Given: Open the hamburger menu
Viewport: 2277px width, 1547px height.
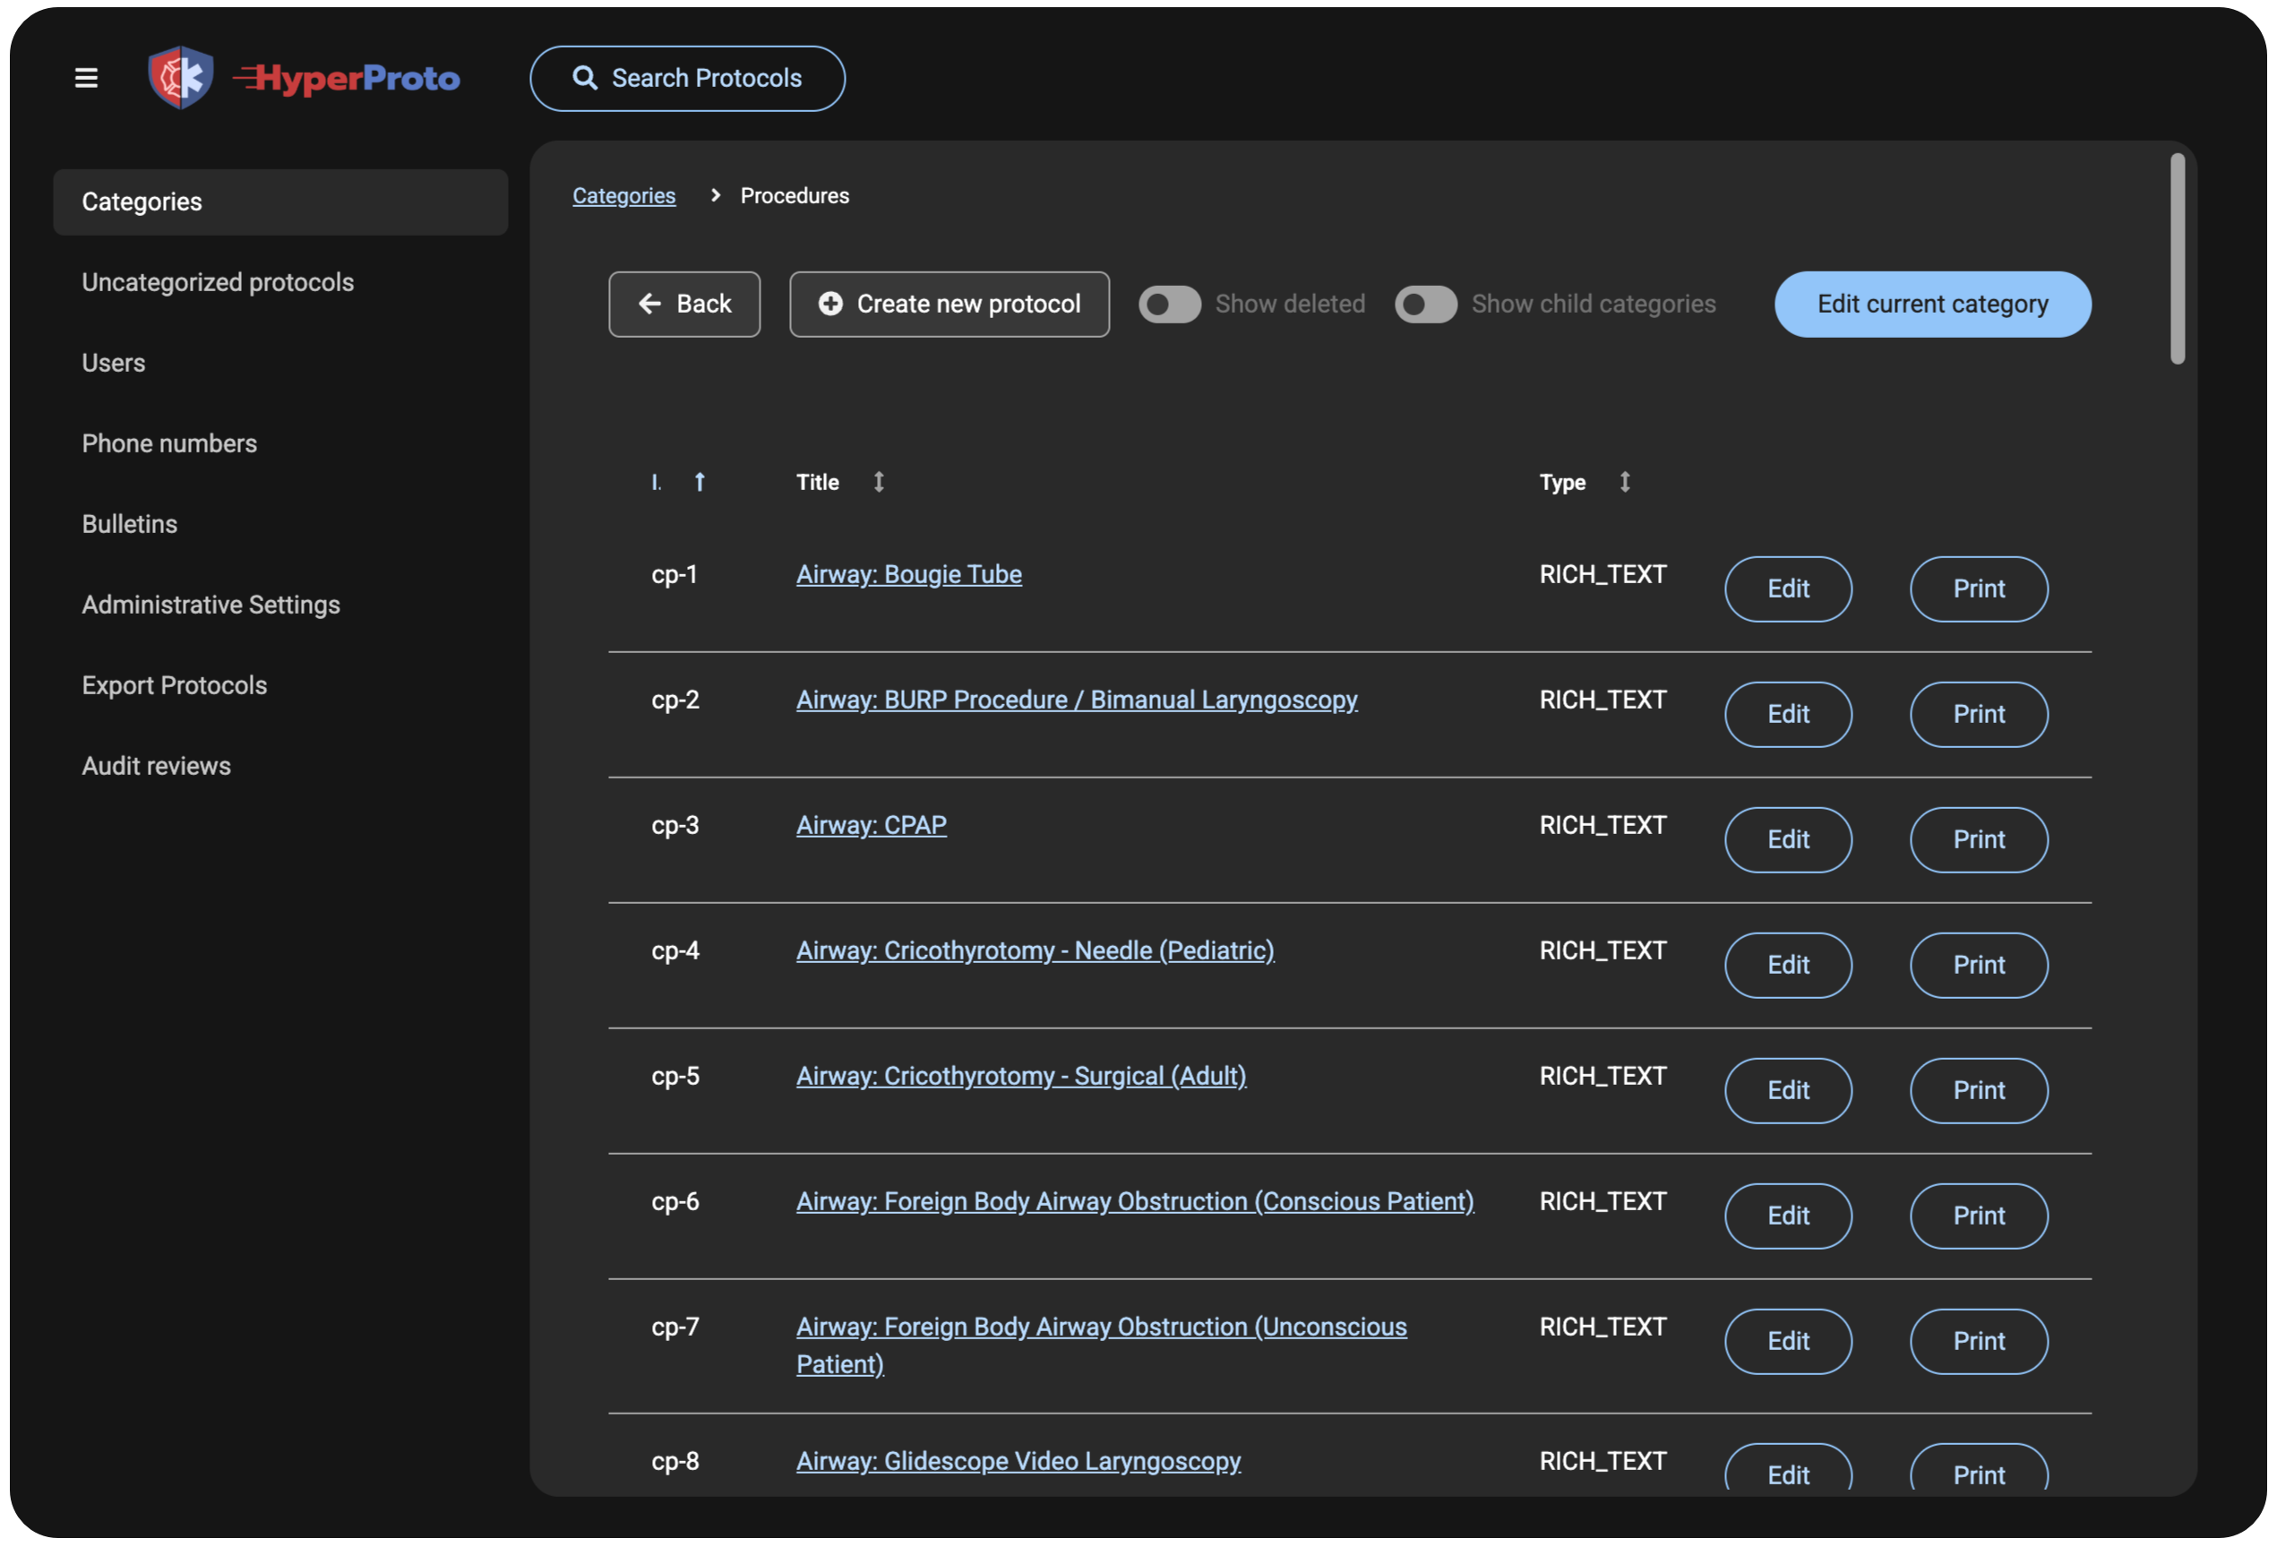Looking at the screenshot, I should (86, 78).
